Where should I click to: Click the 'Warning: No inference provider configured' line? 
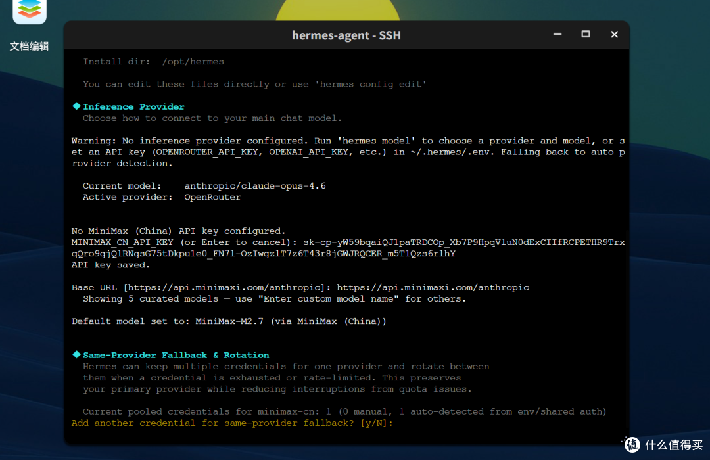click(348, 141)
